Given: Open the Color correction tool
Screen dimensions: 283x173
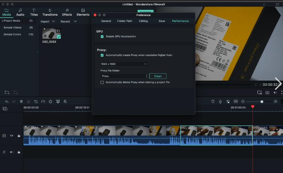Looking at the screenshot, I should pyautogui.click(x=51, y=102).
